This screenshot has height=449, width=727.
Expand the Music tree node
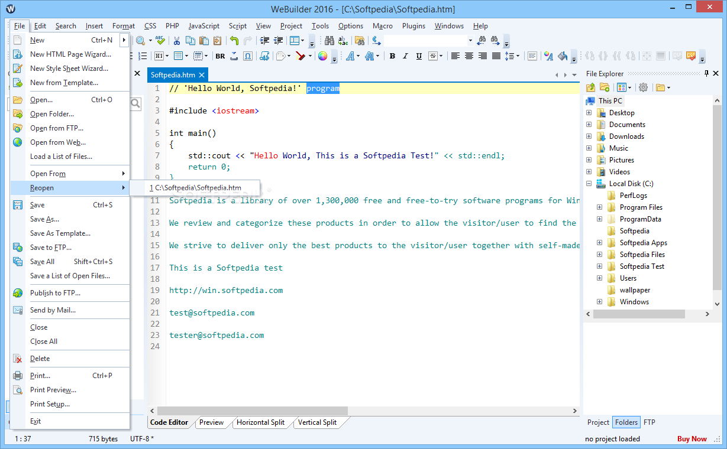coord(589,148)
